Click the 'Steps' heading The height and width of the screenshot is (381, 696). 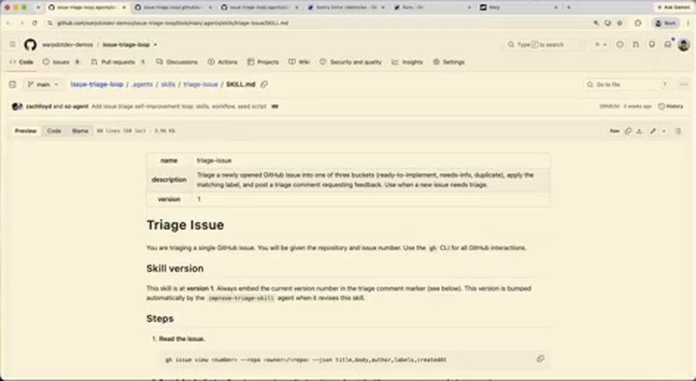click(x=160, y=319)
